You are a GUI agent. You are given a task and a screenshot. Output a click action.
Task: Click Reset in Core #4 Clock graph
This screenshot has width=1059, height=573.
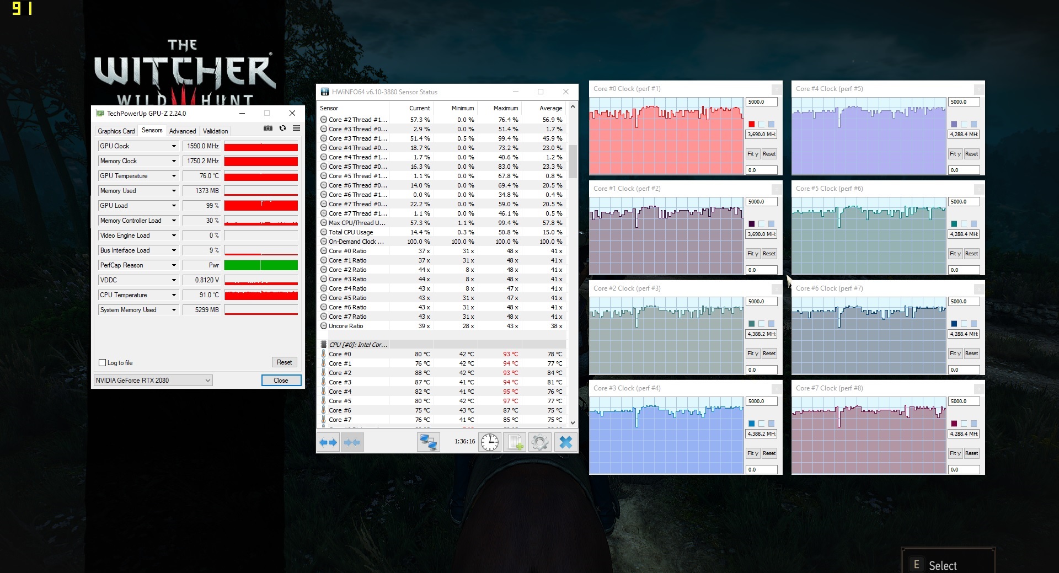tap(971, 154)
